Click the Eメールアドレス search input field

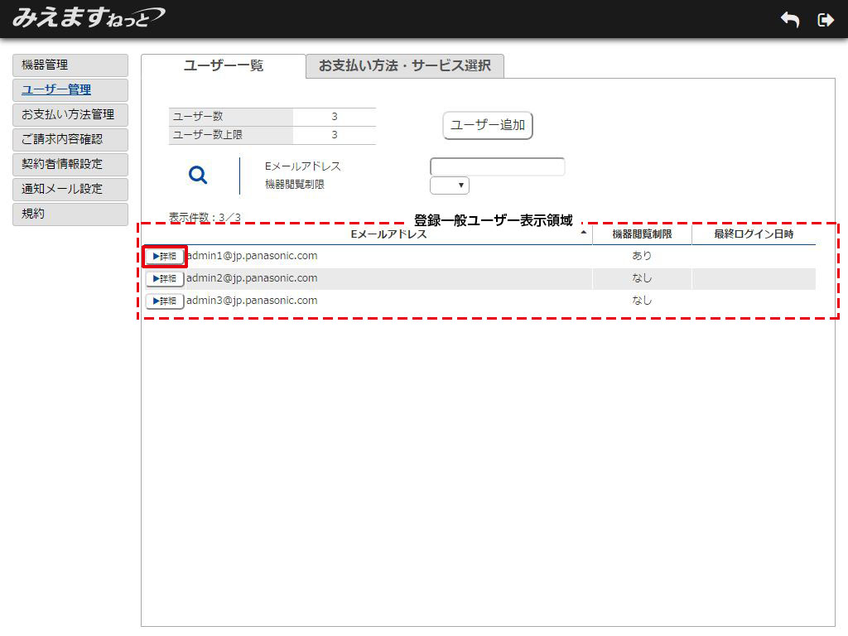[497, 167]
